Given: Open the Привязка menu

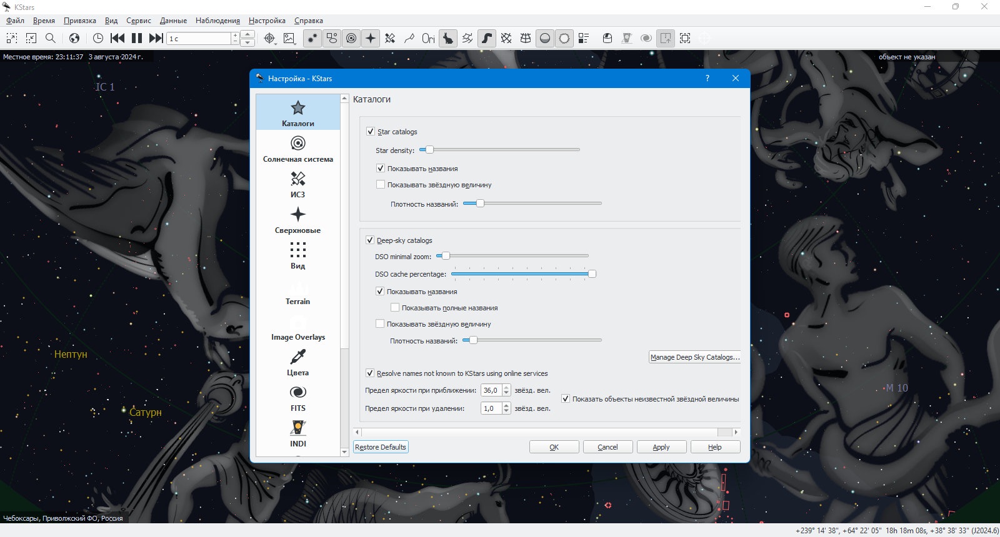Looking at the screenshot, I should 80,21.
